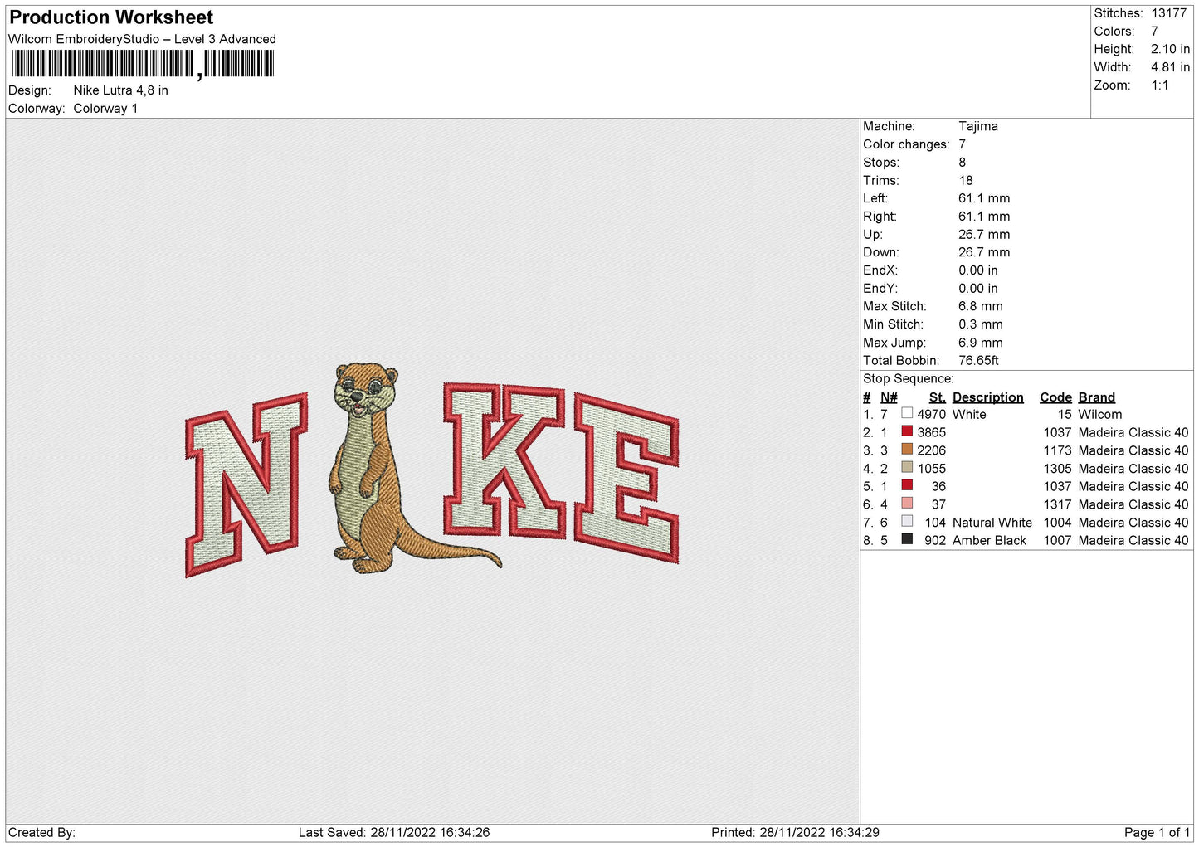Click the 'EndX:' label
Image resolution: width=1199 pixels, height=847 pixels.
(x=880, y=270)
